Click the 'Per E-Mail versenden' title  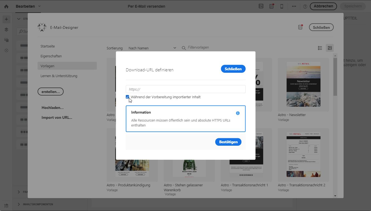[146, 6]
